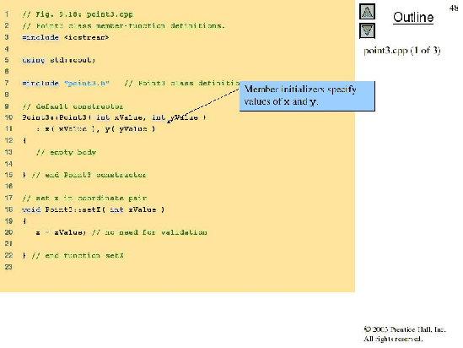Click the slide number 48
The height and width of the screenshot is (348, 463).
pos(454,8)
